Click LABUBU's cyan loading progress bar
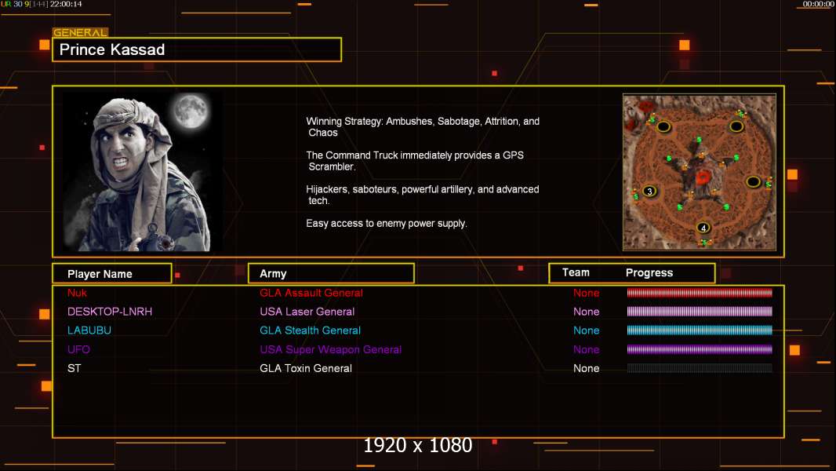The width and height of the screenshot is (836, 471). coord(700,330)
